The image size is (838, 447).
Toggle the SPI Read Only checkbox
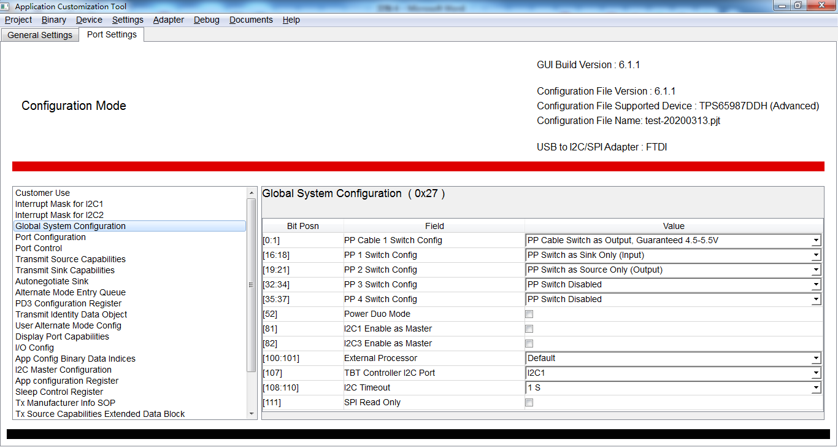pos(529,402)
